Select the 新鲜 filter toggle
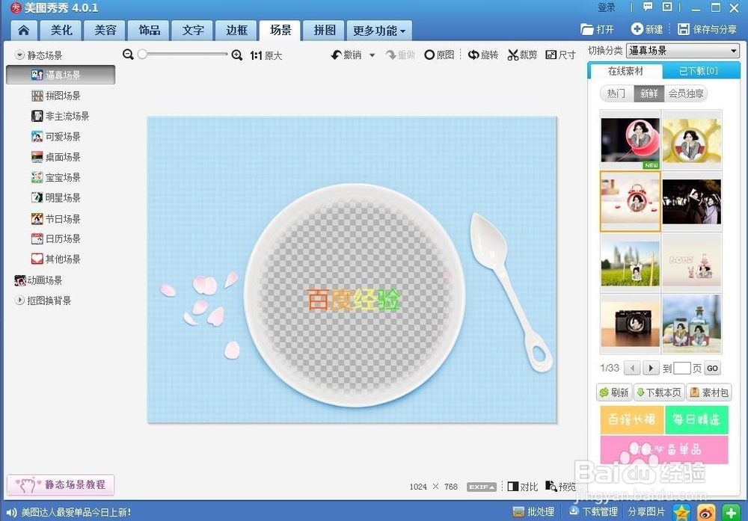This screenshot has height=521, width=748. [649, 93]
